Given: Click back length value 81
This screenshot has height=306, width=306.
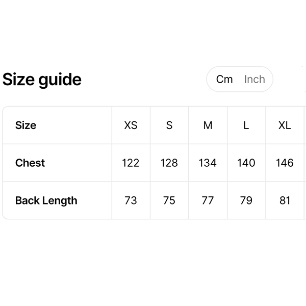Looking at the screenshot, I should pyautogui.click(x=285, y=200).
